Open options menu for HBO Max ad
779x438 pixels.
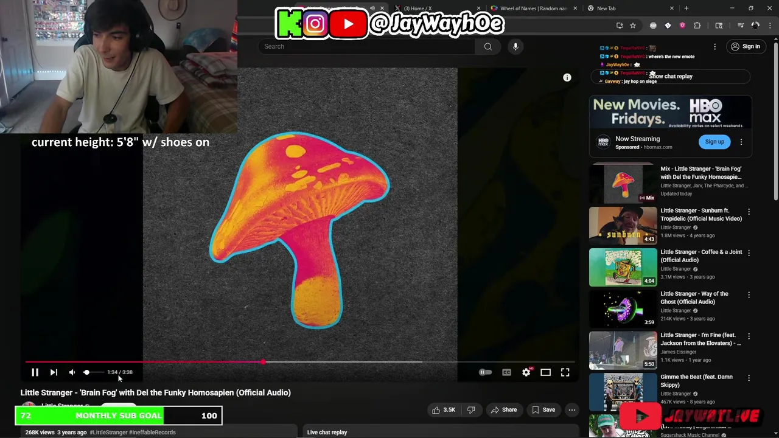[741, 142]
